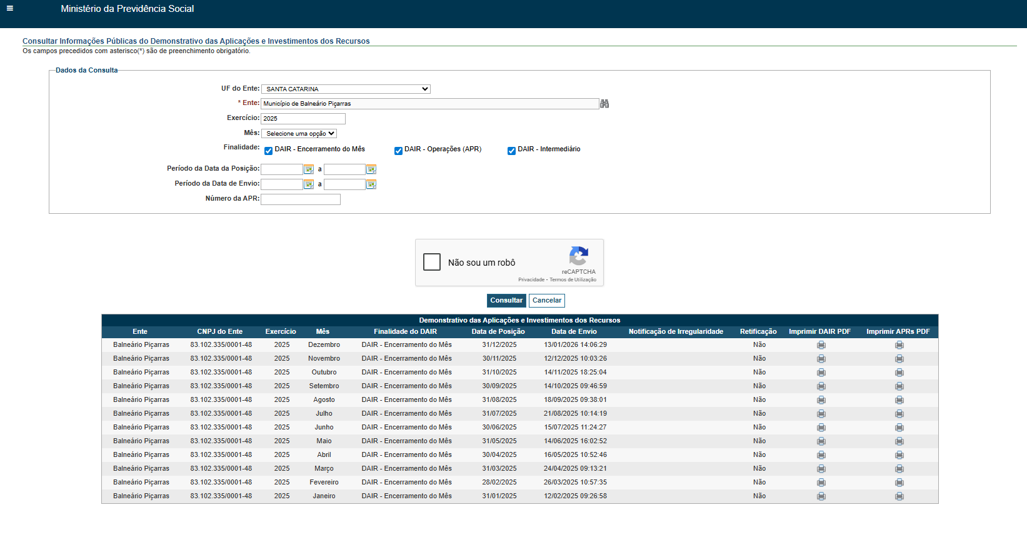1027x552 pixels.
Task: Toggle DAIR - Intermediário checkbox
Action: point(511,151)
